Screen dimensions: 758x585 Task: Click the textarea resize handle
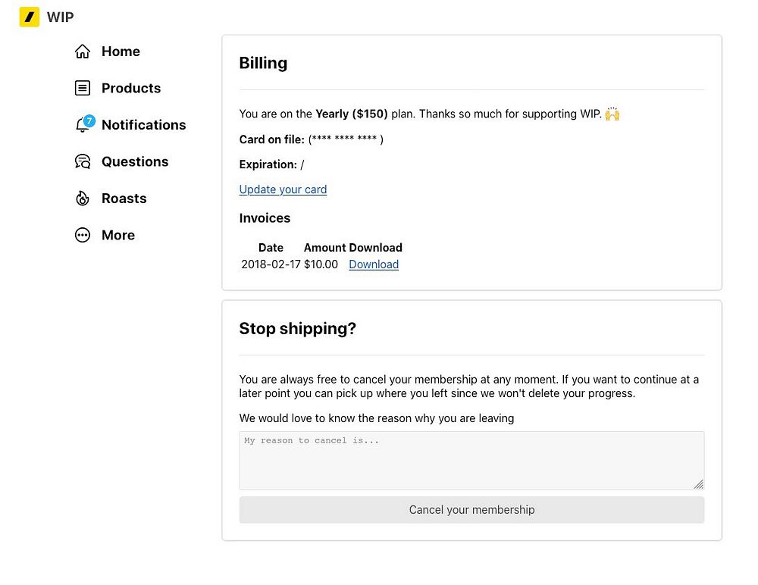click(x=698, y=484)
